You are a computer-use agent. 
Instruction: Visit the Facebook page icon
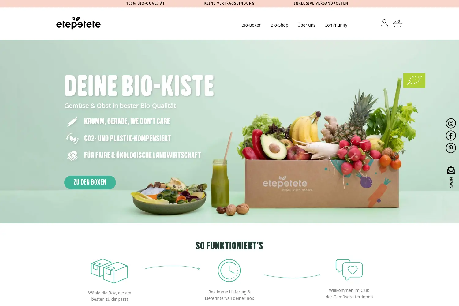(451, 136)
